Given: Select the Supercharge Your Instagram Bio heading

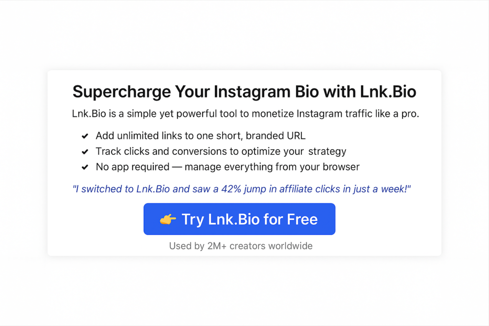Looking at the screenshot, I should pos(244,92).
